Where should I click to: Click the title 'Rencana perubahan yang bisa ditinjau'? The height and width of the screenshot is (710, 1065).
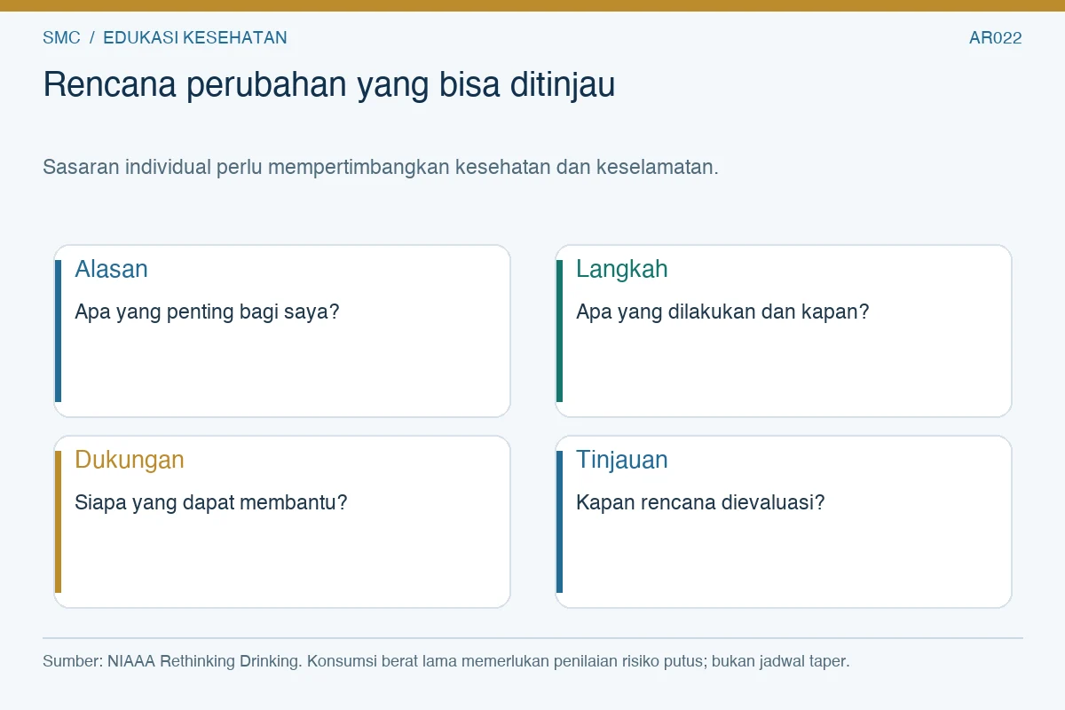[328, 84]
